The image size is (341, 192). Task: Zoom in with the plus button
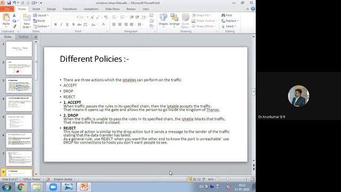tap(246, 179)
